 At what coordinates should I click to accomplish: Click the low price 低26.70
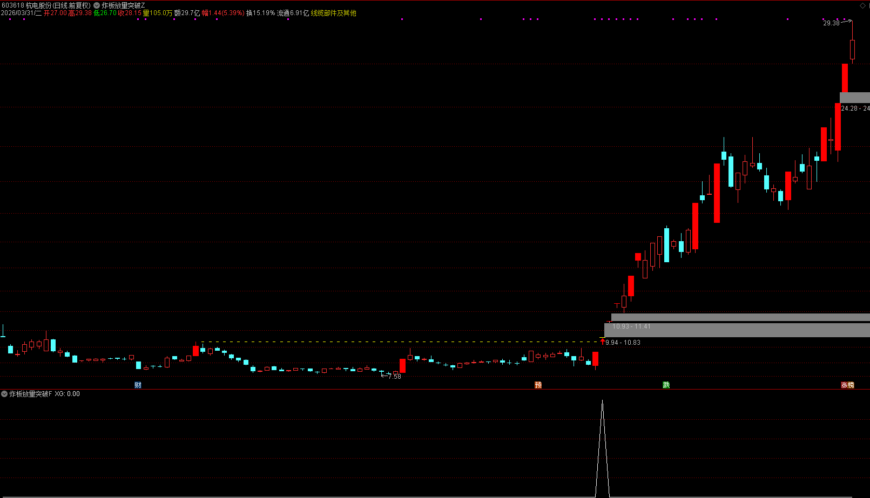click(x=105, y=13)
